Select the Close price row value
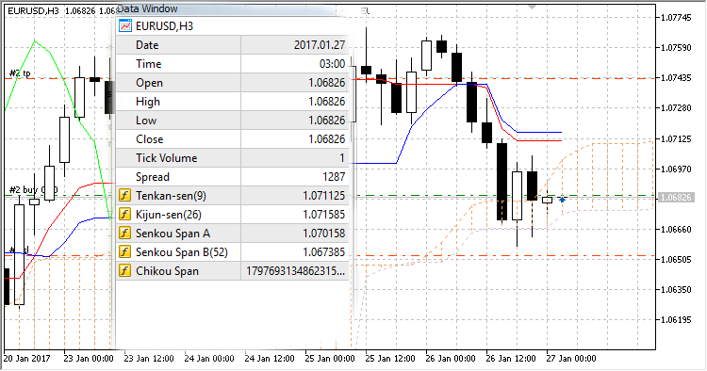707x371 pixels. click(x=326, y=139)
